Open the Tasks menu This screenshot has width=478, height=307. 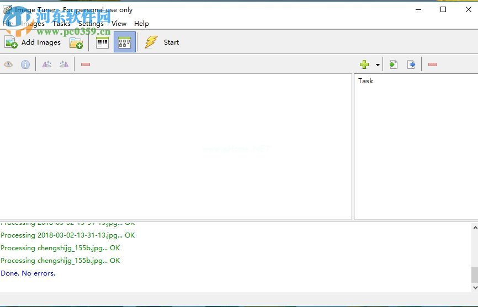pos(61,24)
